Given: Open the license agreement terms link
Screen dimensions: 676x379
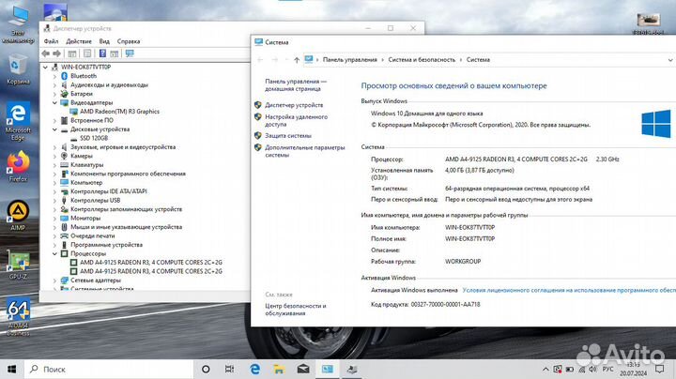Looking at the screenshot, I should (x=569, y=290).
